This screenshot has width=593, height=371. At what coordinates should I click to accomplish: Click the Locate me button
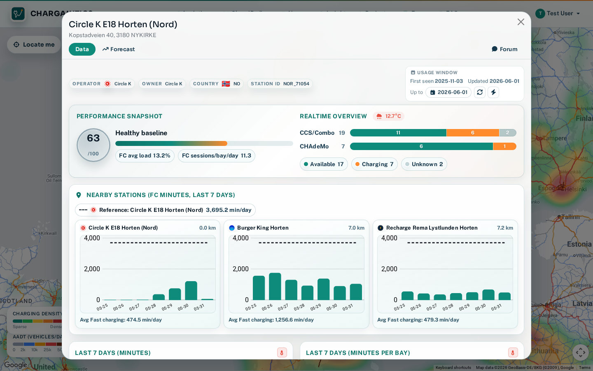34,45
